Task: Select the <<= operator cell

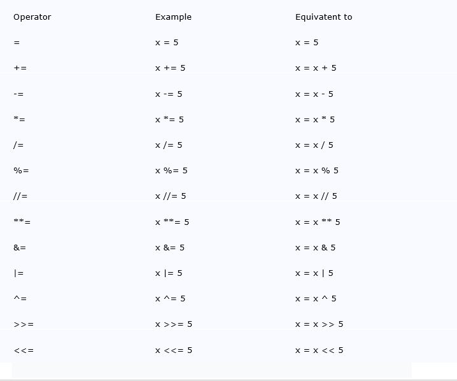Action: click(24, 350)
